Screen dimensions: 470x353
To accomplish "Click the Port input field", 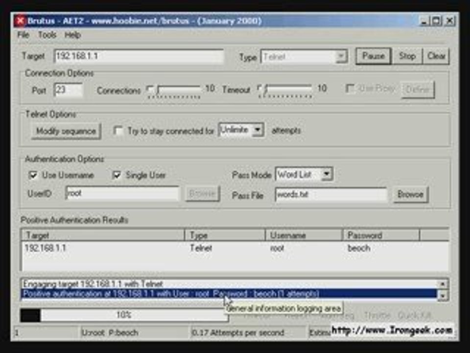I will coord(69,90).
